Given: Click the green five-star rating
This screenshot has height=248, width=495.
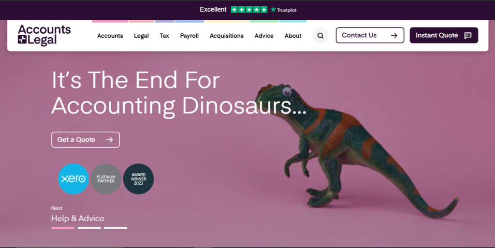Looking at the screenshot, I should (249, 10).
